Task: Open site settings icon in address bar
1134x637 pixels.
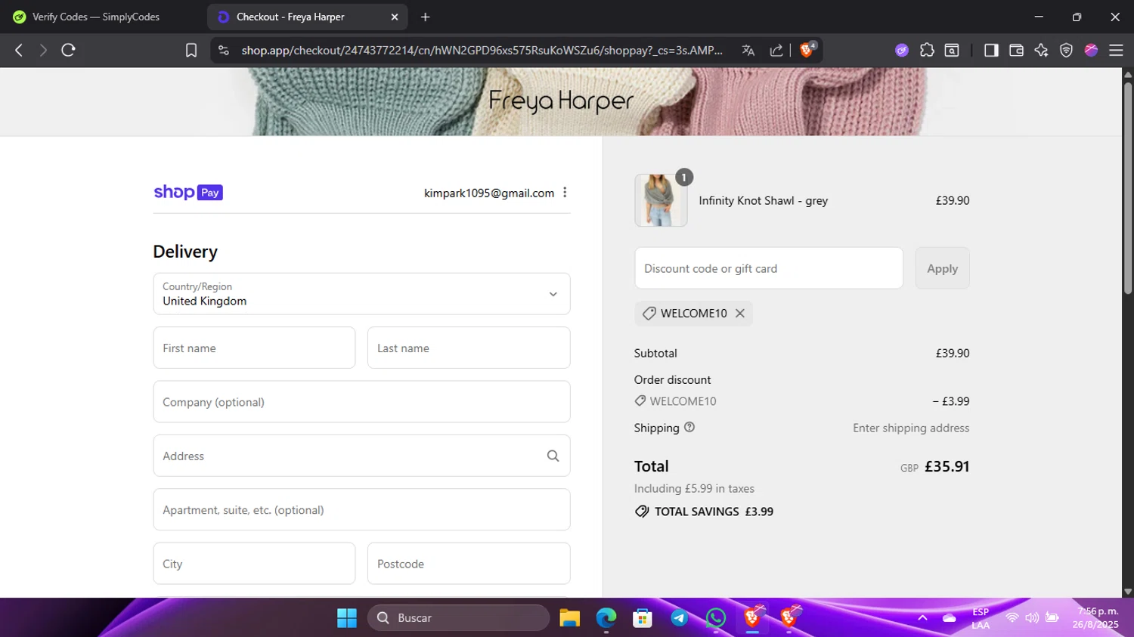Action: (x=223, y=50)
